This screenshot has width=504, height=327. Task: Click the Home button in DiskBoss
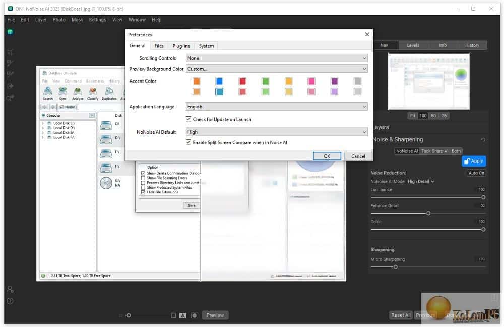[67, 107]
